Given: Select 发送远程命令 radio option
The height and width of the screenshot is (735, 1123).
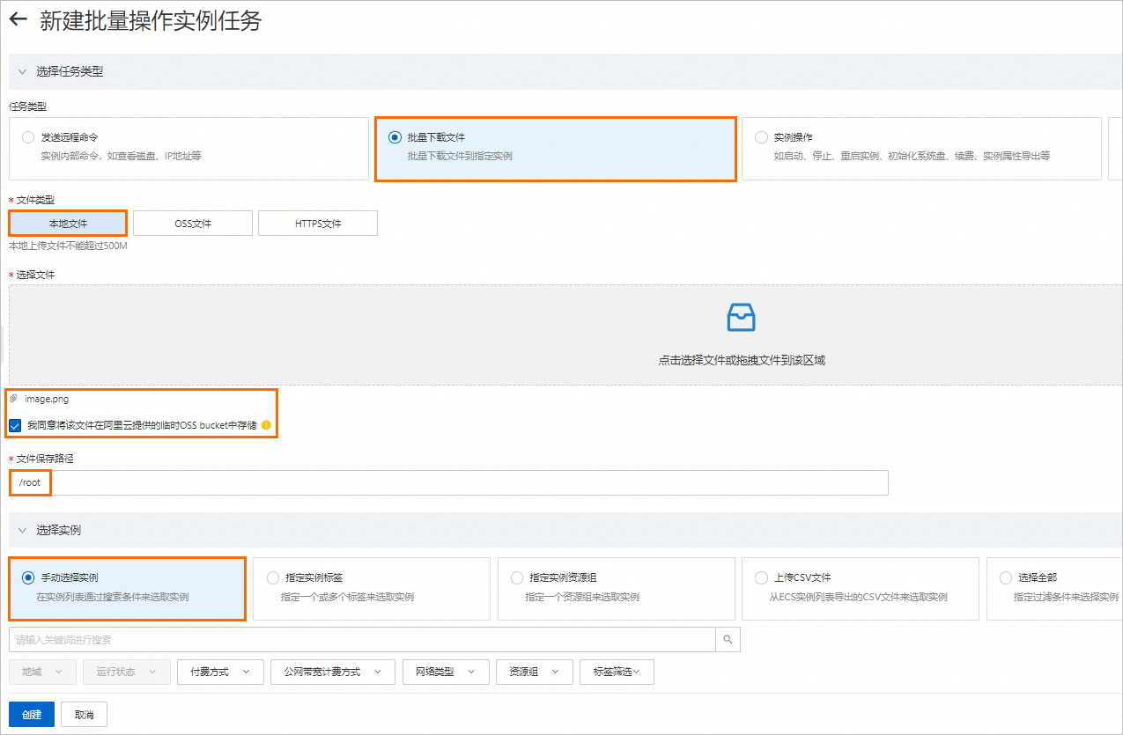Looking at the screenshot, I should 28,137.
